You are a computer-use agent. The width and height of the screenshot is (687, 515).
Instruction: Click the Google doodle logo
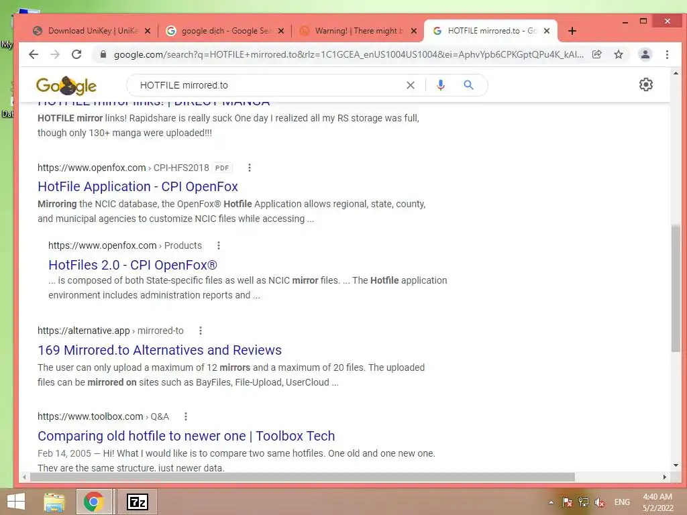click(x=66, y=85)
